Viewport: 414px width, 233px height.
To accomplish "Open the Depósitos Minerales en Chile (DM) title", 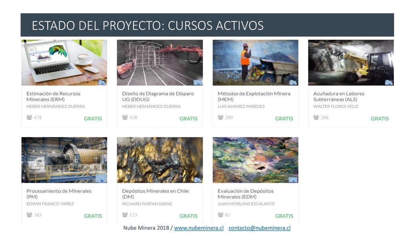I will click(155, 194).
